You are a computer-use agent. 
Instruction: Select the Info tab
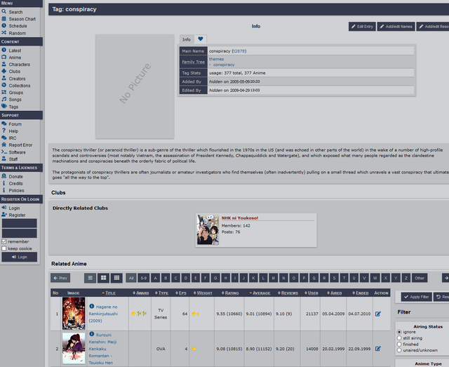[187, 39]
